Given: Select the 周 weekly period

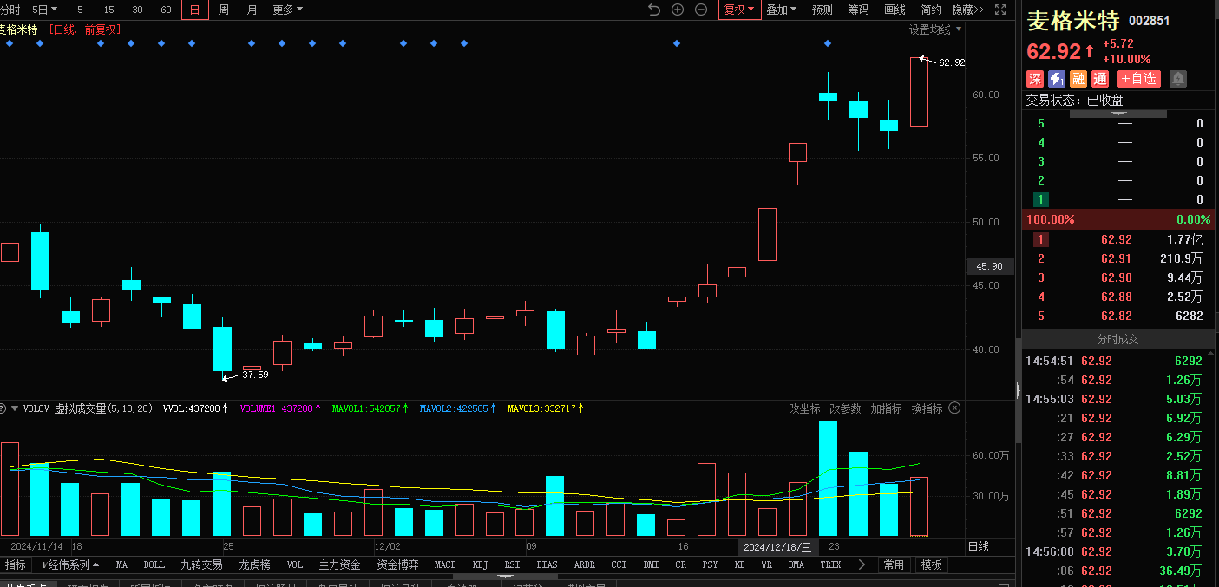Looking at the screenshot, I should pos(224,10).
